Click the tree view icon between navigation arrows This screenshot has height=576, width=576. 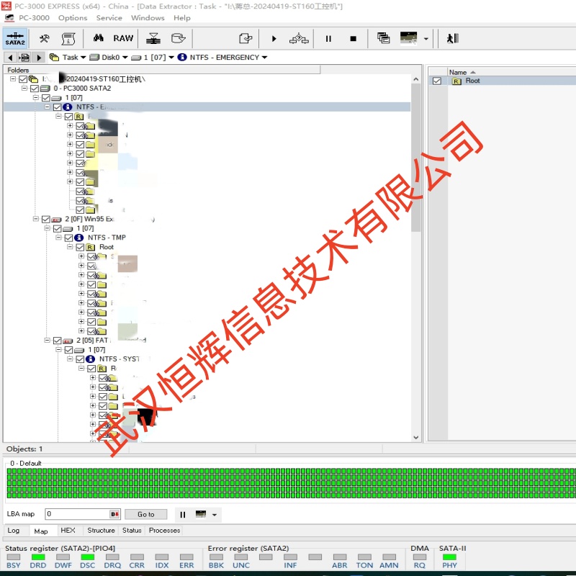click(x=24, y=58)
